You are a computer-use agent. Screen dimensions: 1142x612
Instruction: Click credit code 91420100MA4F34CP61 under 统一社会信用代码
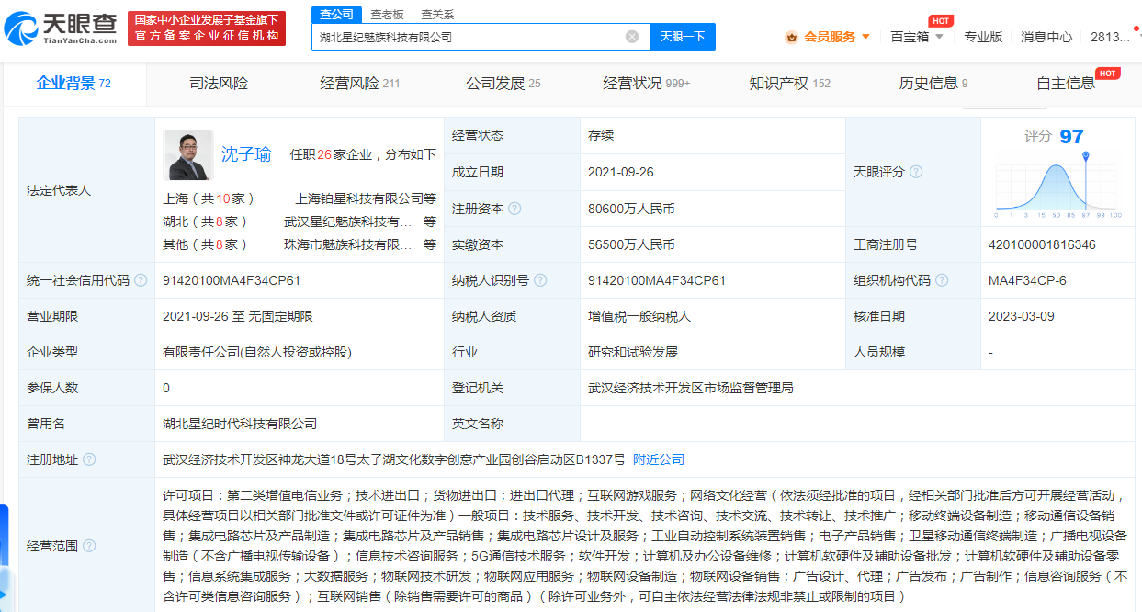point(232,280)
